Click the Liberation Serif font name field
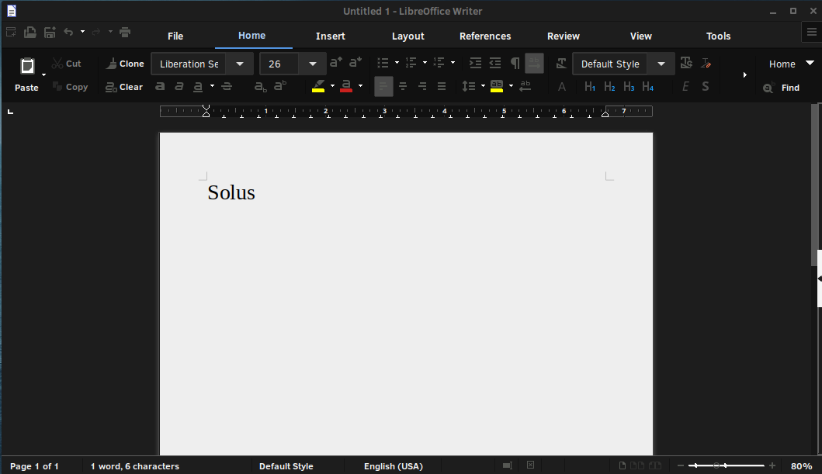The image size is (822, 474). click(189, 64)
